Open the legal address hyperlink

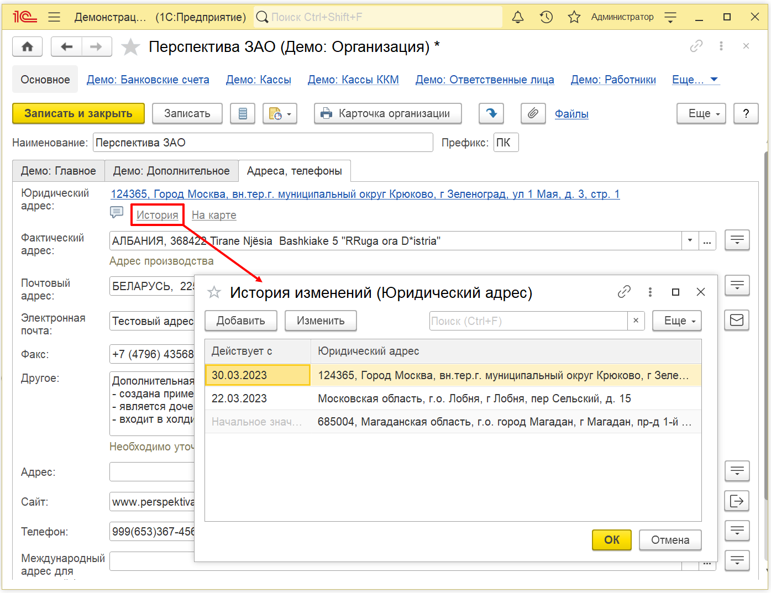365,194
